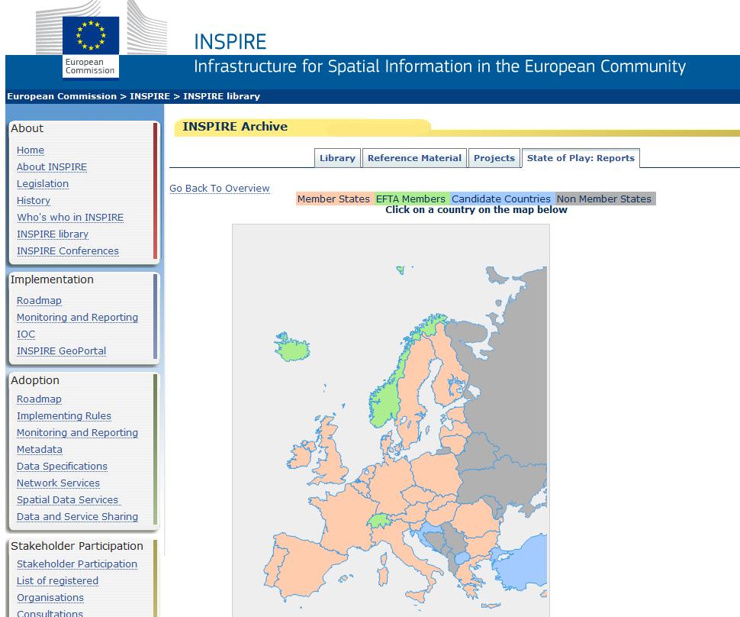Select State of Play: Reports tab
740x617 pixels.
581,158
